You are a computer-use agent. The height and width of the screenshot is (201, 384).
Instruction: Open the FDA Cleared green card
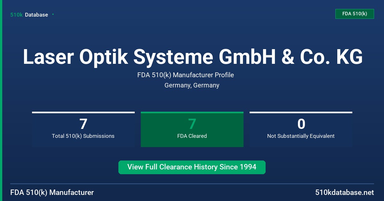[192, 129]
